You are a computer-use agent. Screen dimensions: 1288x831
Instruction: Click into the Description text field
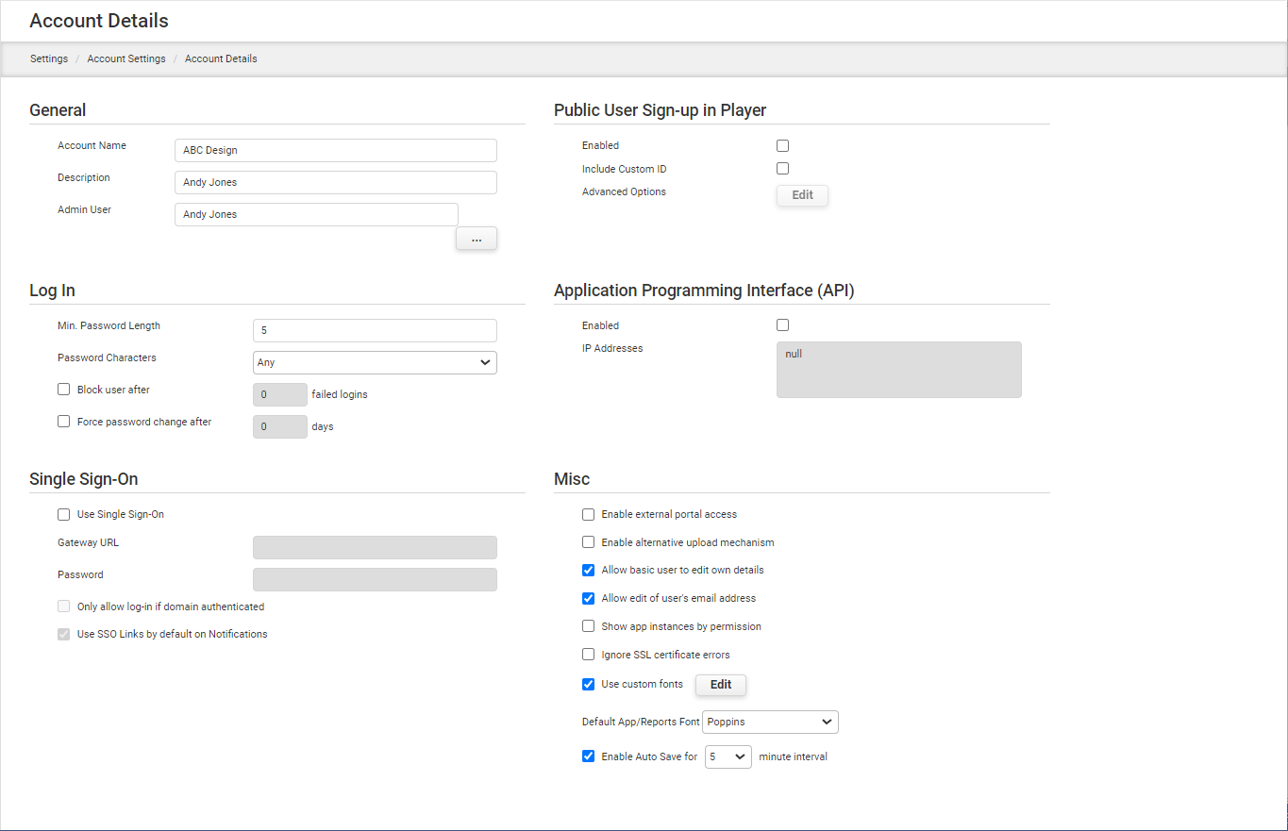click(x=335, y=183)
